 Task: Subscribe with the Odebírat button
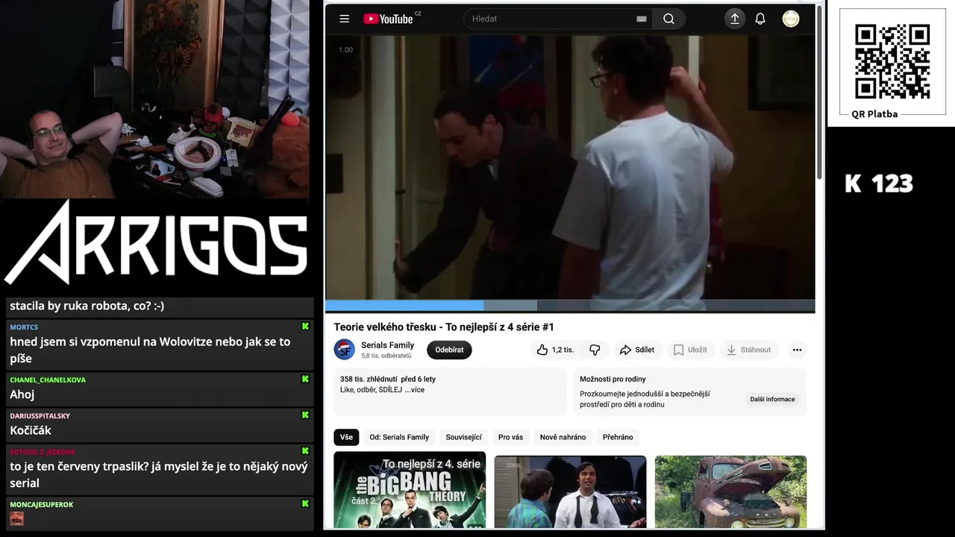(x=449, y=350)
